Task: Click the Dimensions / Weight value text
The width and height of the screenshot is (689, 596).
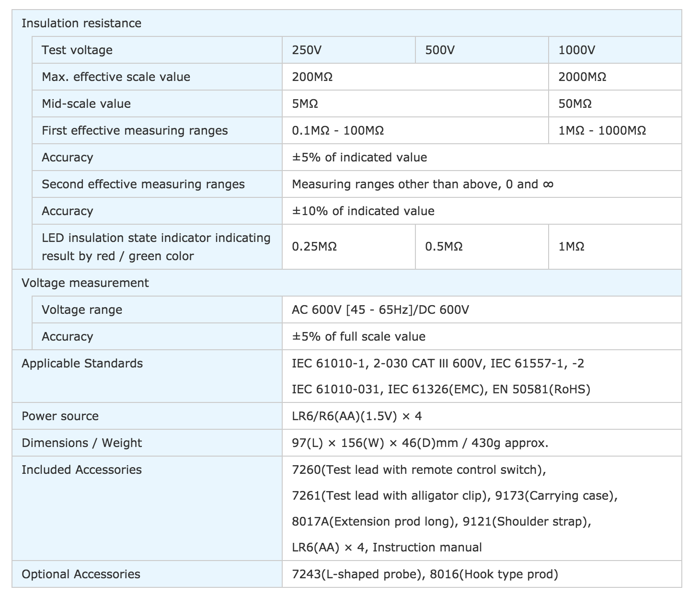Action: [420, 443]
